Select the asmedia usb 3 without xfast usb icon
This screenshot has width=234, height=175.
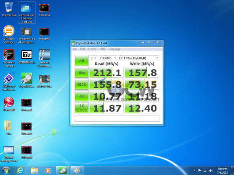click(27, 13)
